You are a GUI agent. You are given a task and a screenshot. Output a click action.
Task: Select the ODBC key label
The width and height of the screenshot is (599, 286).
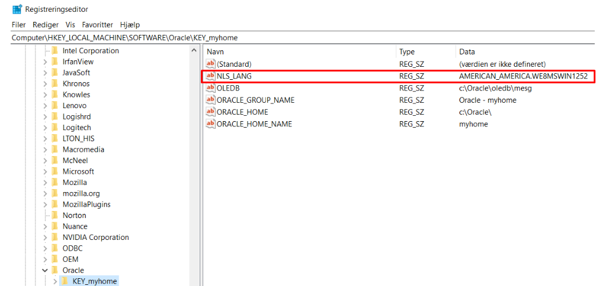point(72,249)
